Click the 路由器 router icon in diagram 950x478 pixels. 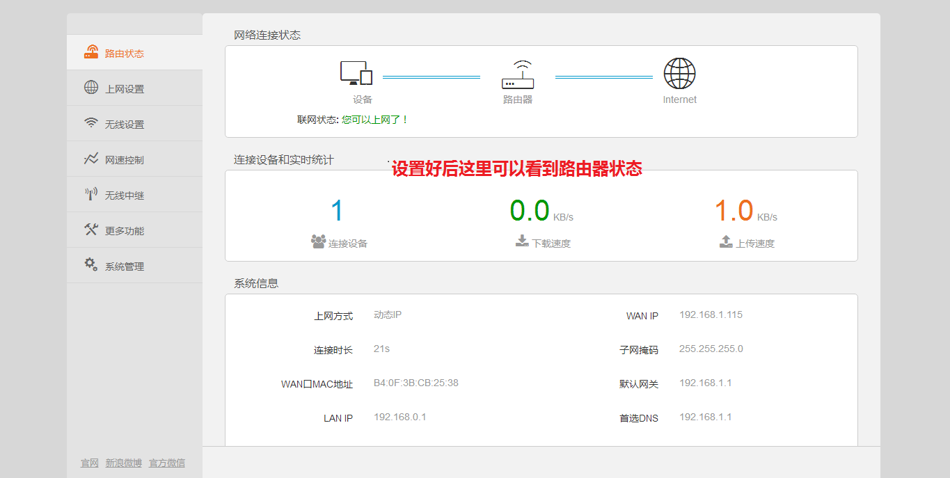(x=518, y=74)
